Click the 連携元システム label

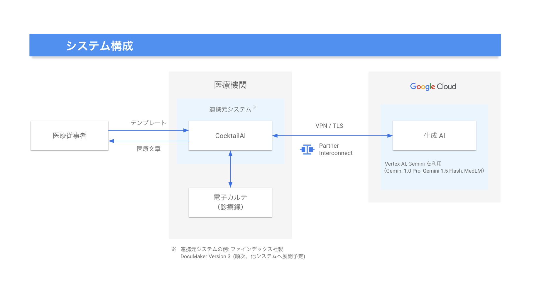click(x=230, y=110)
